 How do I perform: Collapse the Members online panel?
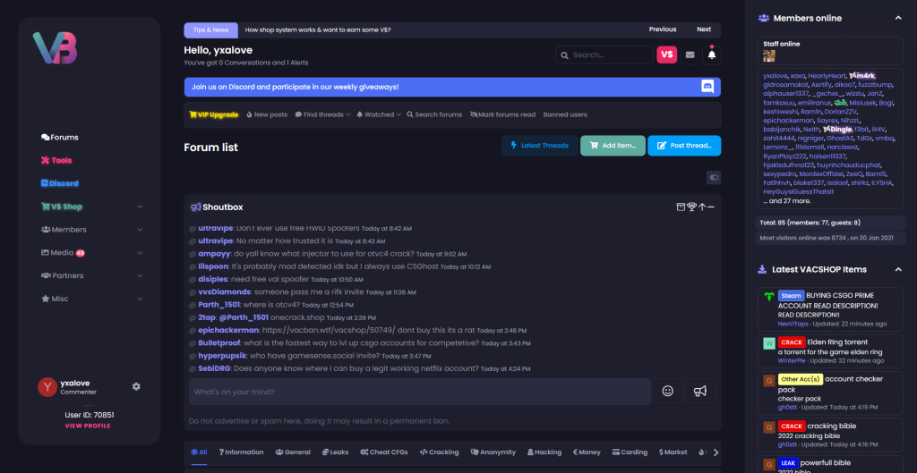coord(898,18)
